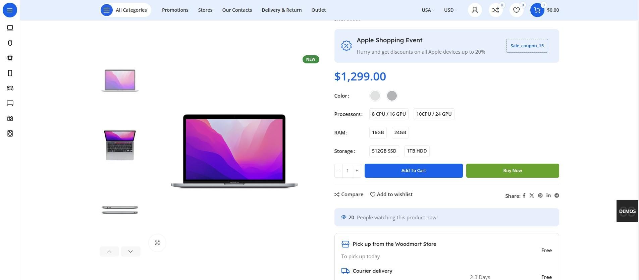
Task: Choose the 512GB SSD storage option
Action: pyautogui.click(x=384, y=151)
